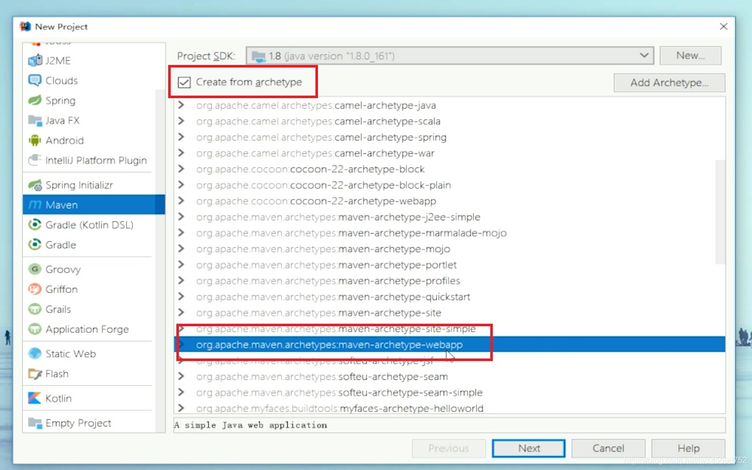Click the Spring leaf icon
Screen dimensions: 752x470
click(35, 100)
